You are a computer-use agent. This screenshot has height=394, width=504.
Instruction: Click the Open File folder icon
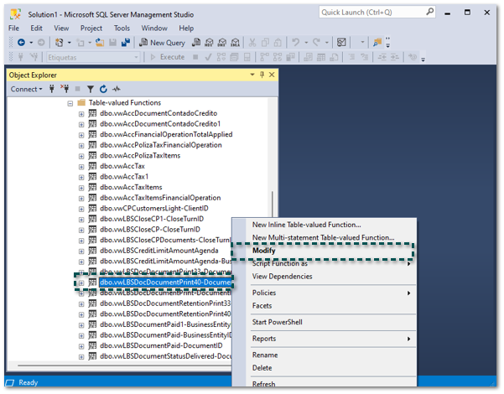click(x=100, y=43)
